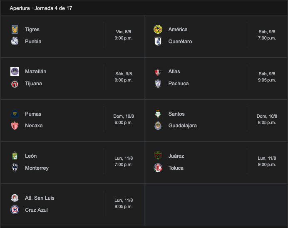Open the Santos team name link
The image size is (288, 228).
click(176, 114)
